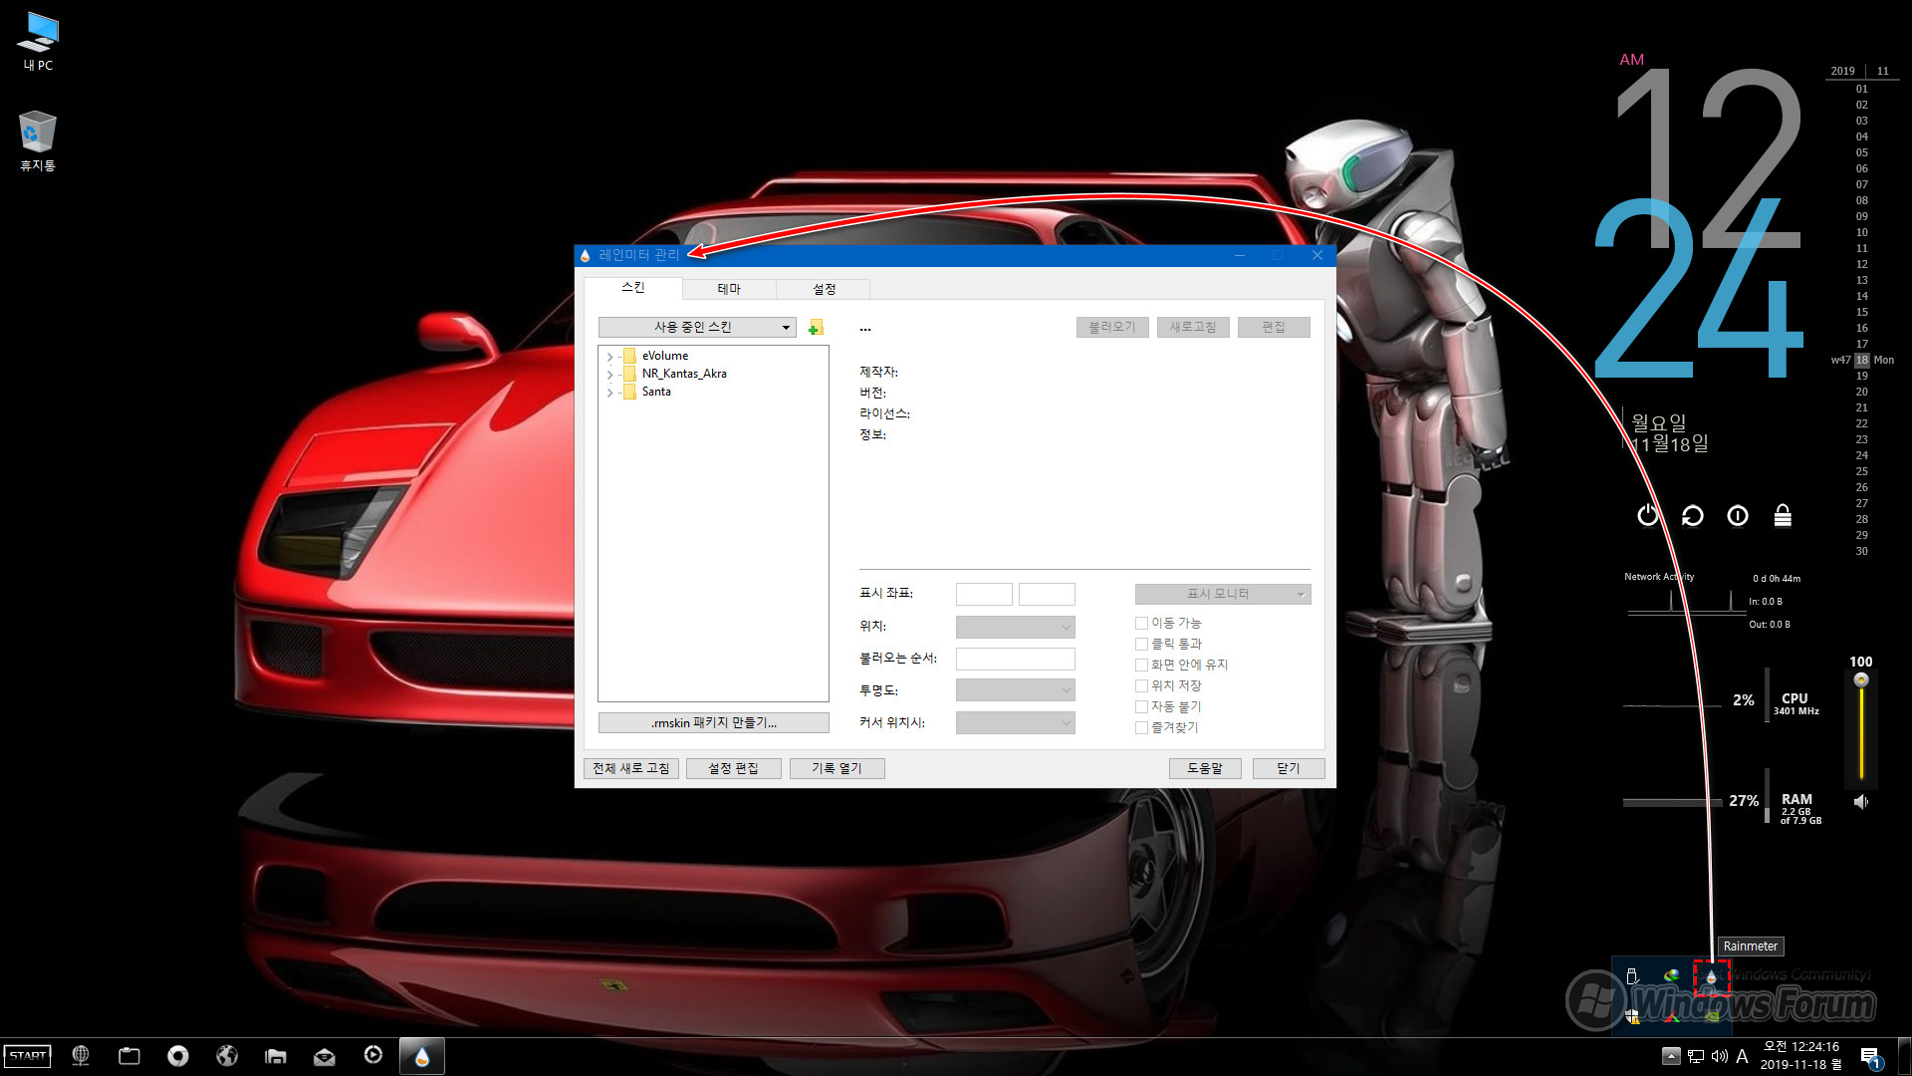
Task: Click the 기록 열기 button
Action: [836, 768]
